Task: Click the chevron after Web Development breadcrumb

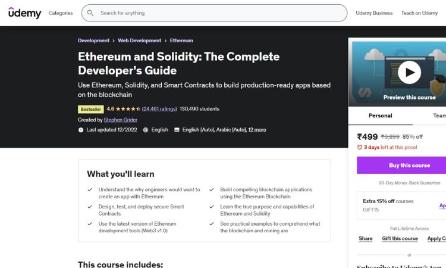Action: [165, 40]
